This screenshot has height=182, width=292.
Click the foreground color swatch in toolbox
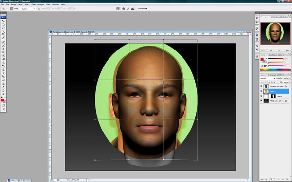2,100
